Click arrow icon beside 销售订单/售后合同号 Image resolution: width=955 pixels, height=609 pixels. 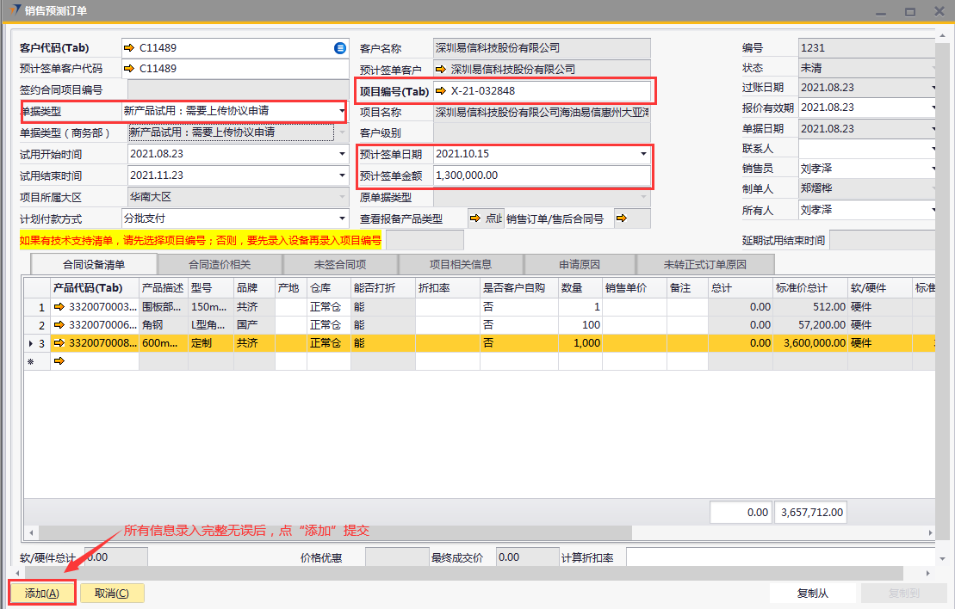tap(621, 218)
